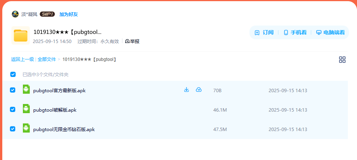Navigate to 全部文件 breadcrumb
The image size is (357, 160).
[47, 59]
